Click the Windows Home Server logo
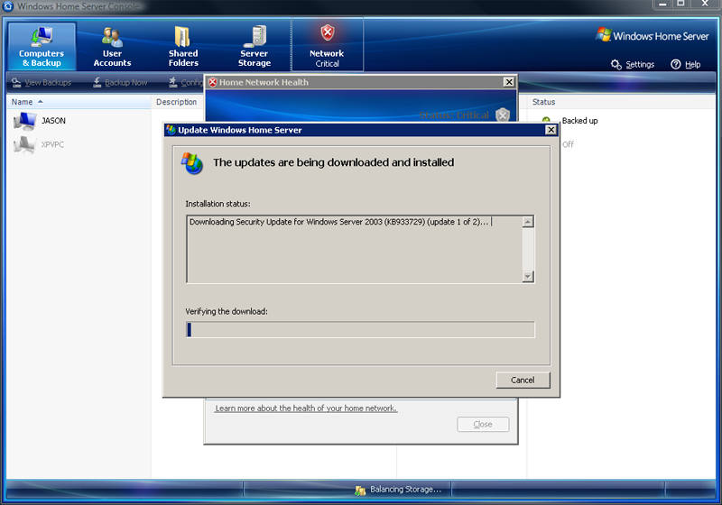This screenshot has height=505, width=722. point(652,35)
